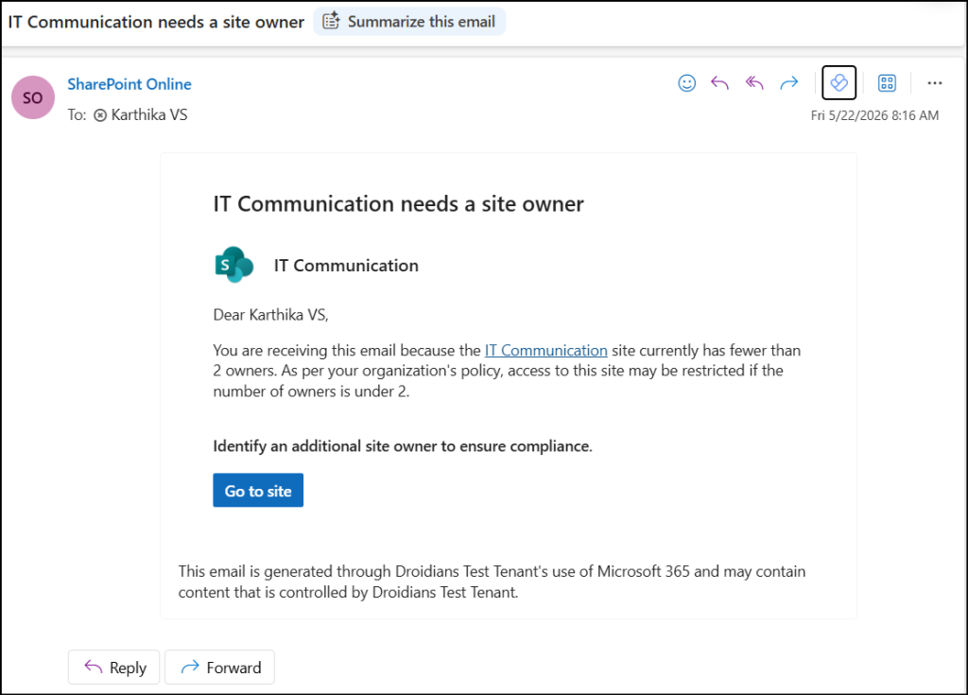Add a reaction with the smiley icon
This screenshot has width=968, height=695.
(686, 83)
